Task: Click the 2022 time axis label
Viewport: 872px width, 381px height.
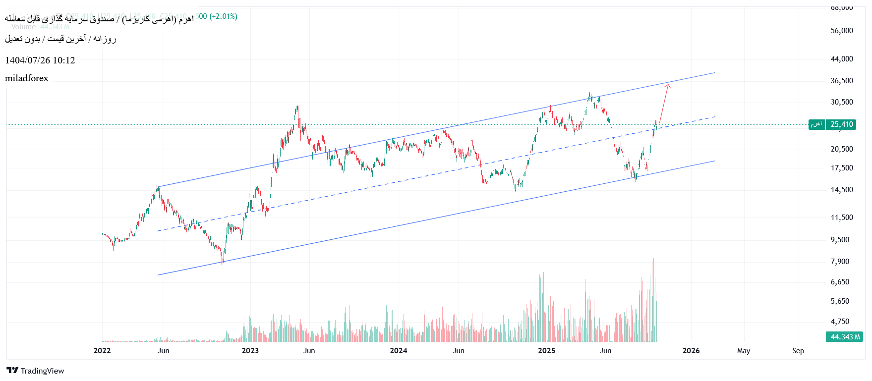Action: 102,351
